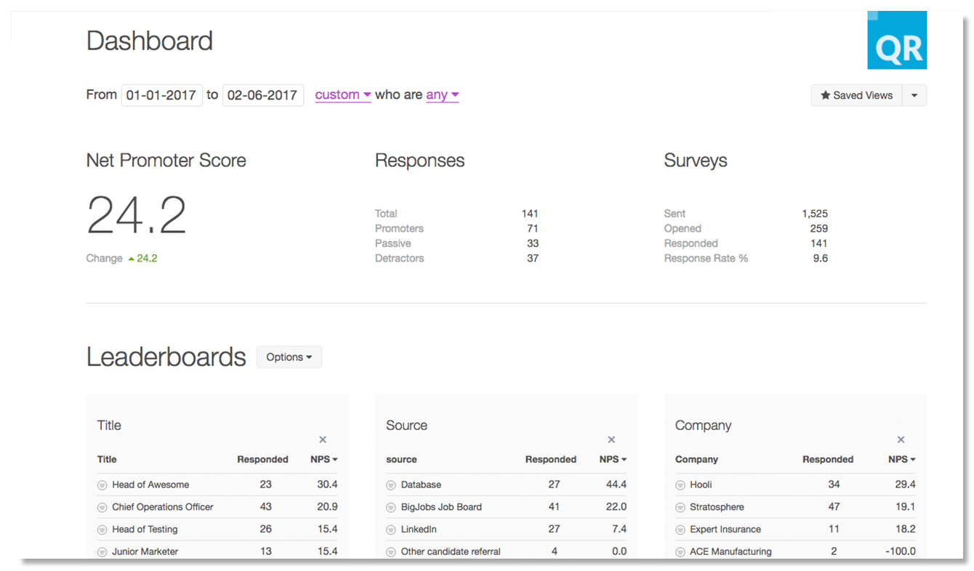This screenshot has height=571, width=974.
Task: Click the filter icon beside "Stratosphere"
Action: [680, 506]
